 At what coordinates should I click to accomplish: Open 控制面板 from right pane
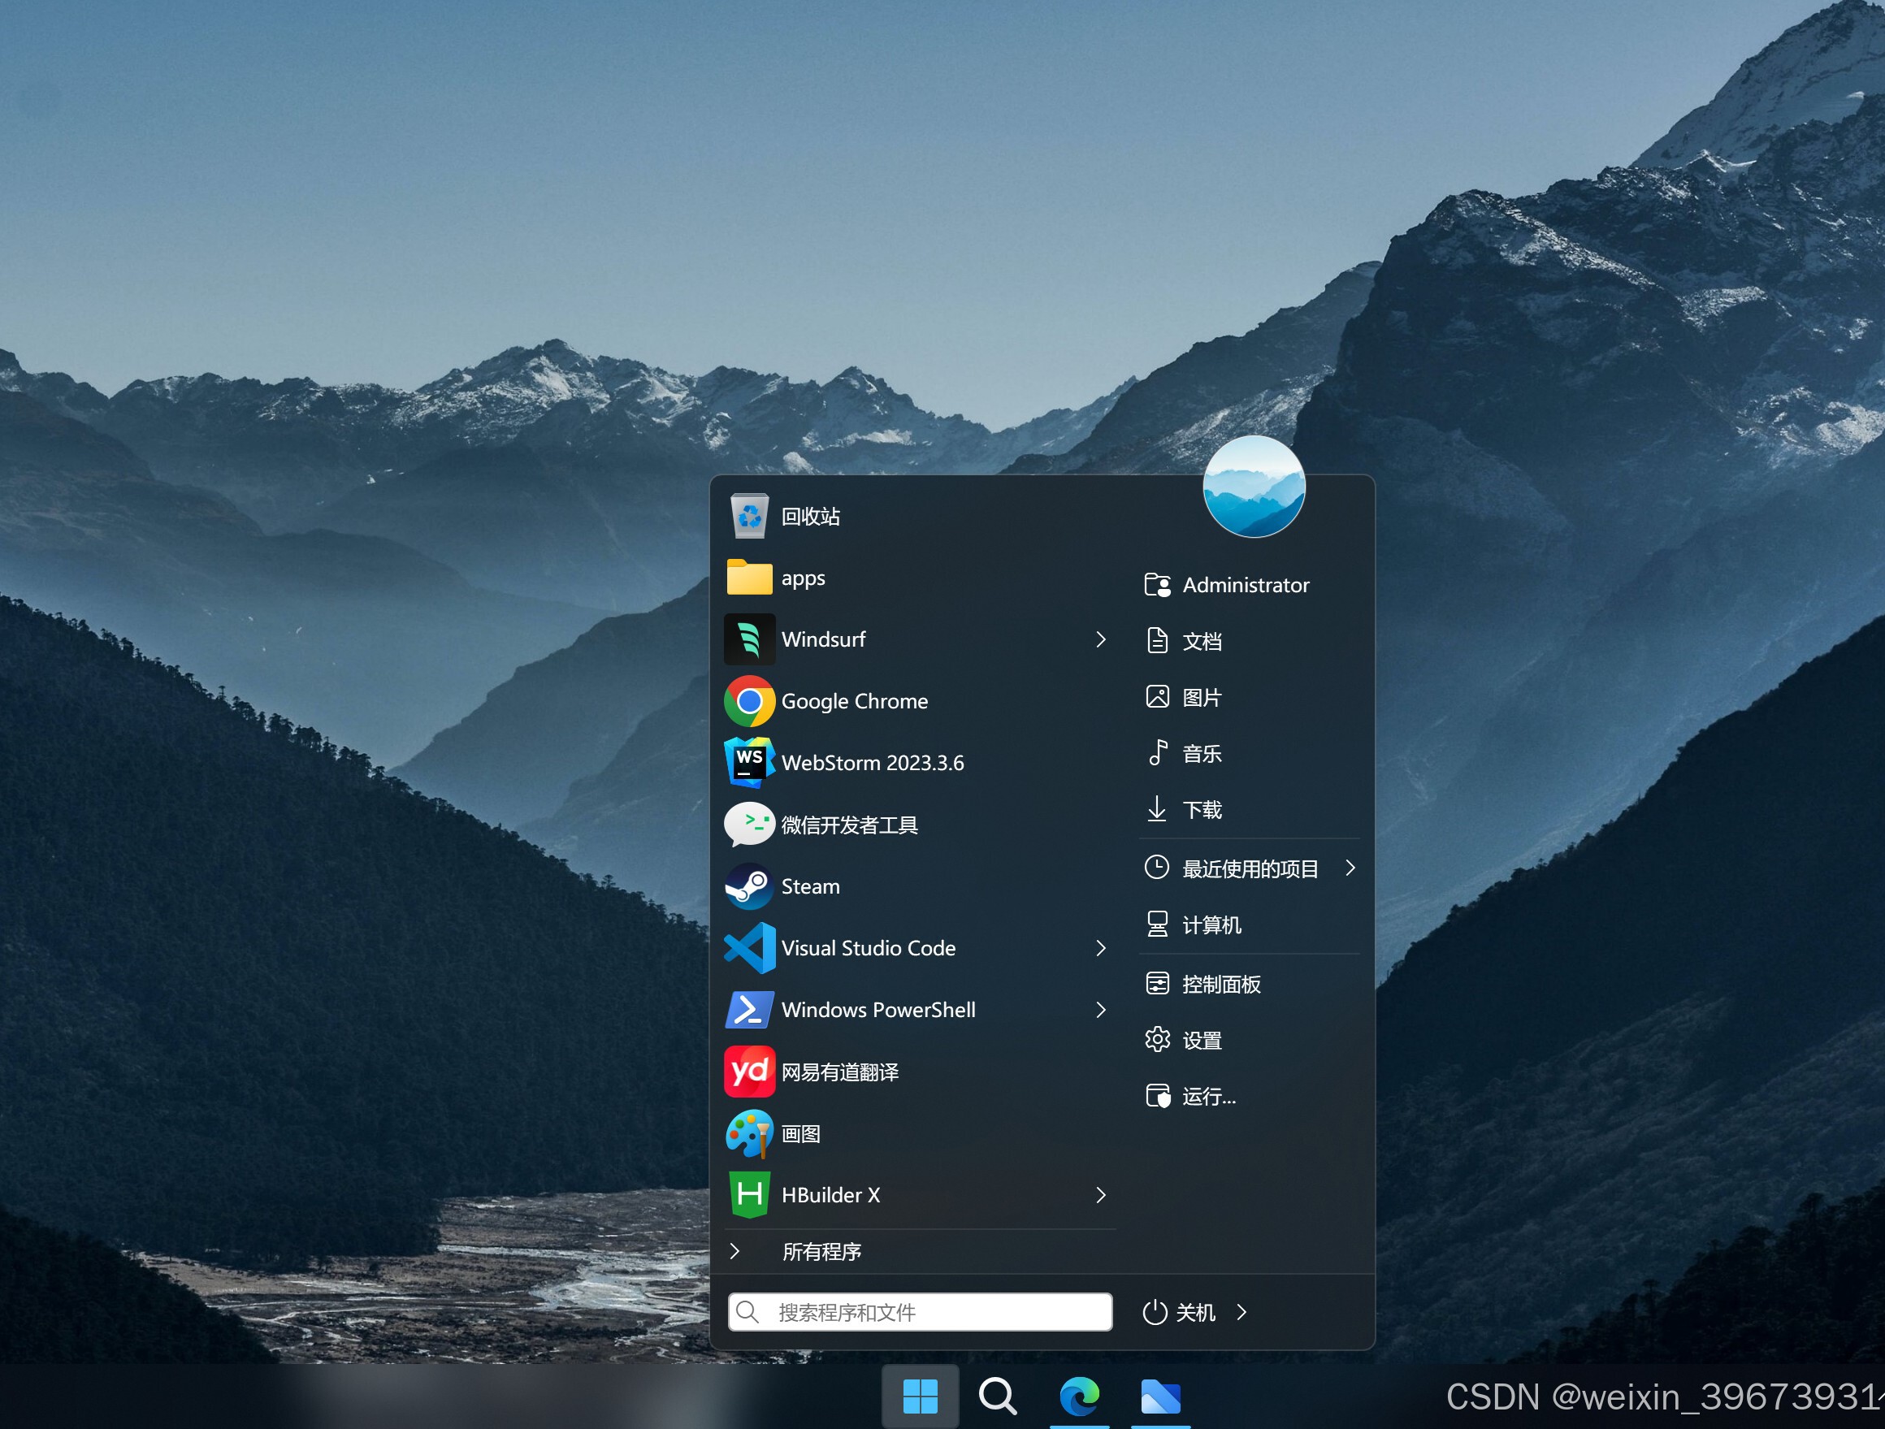coord(1220,984)
